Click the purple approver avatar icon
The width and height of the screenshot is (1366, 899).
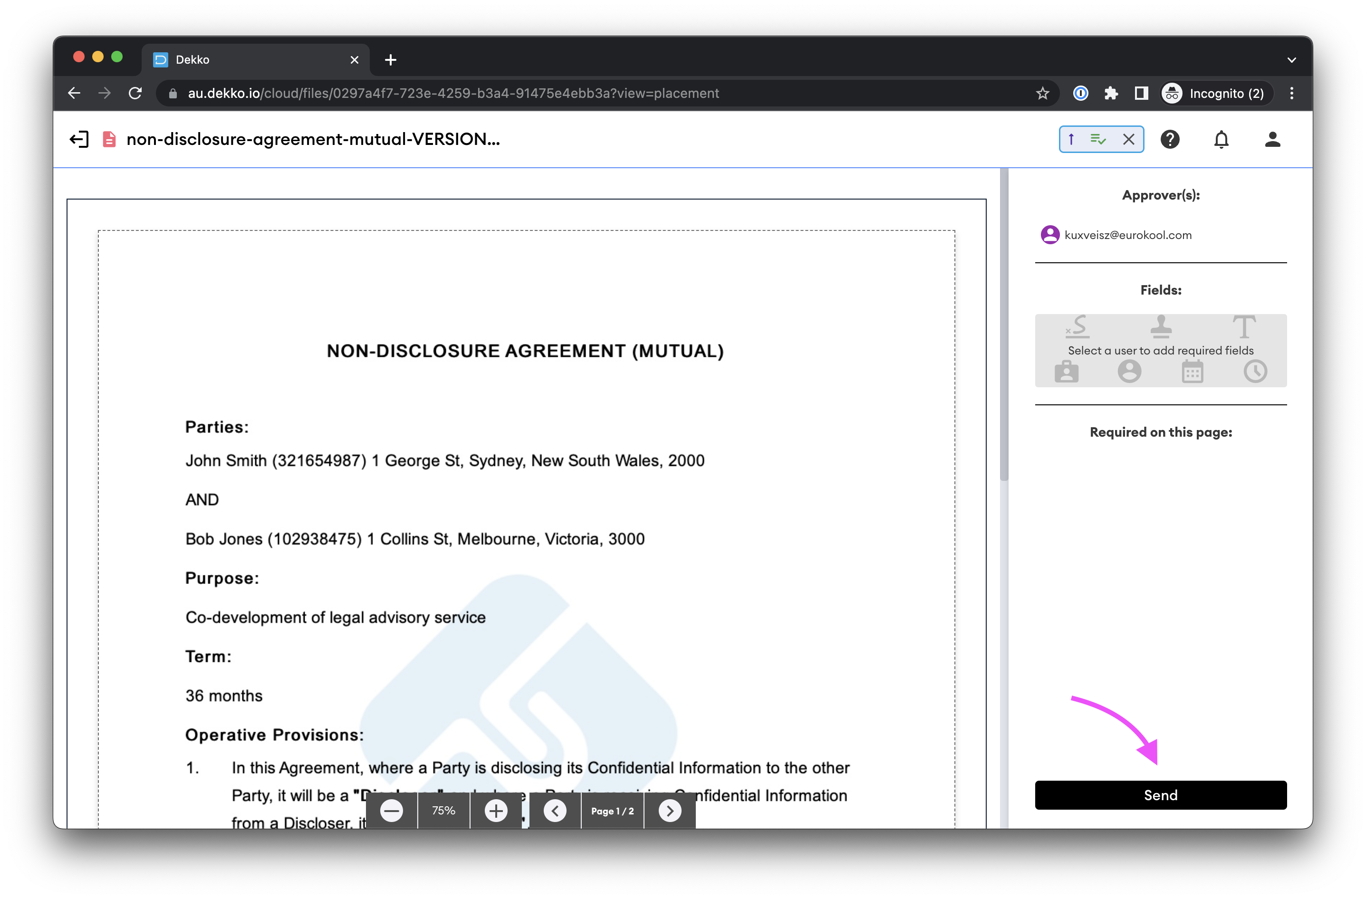[x=1050, y=235]
